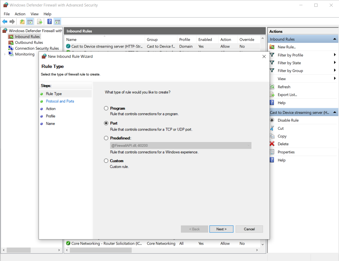Click the Properties icon in Actions
Image resolution: width=339 pixels, height=261 pixels.
point(272,152)
